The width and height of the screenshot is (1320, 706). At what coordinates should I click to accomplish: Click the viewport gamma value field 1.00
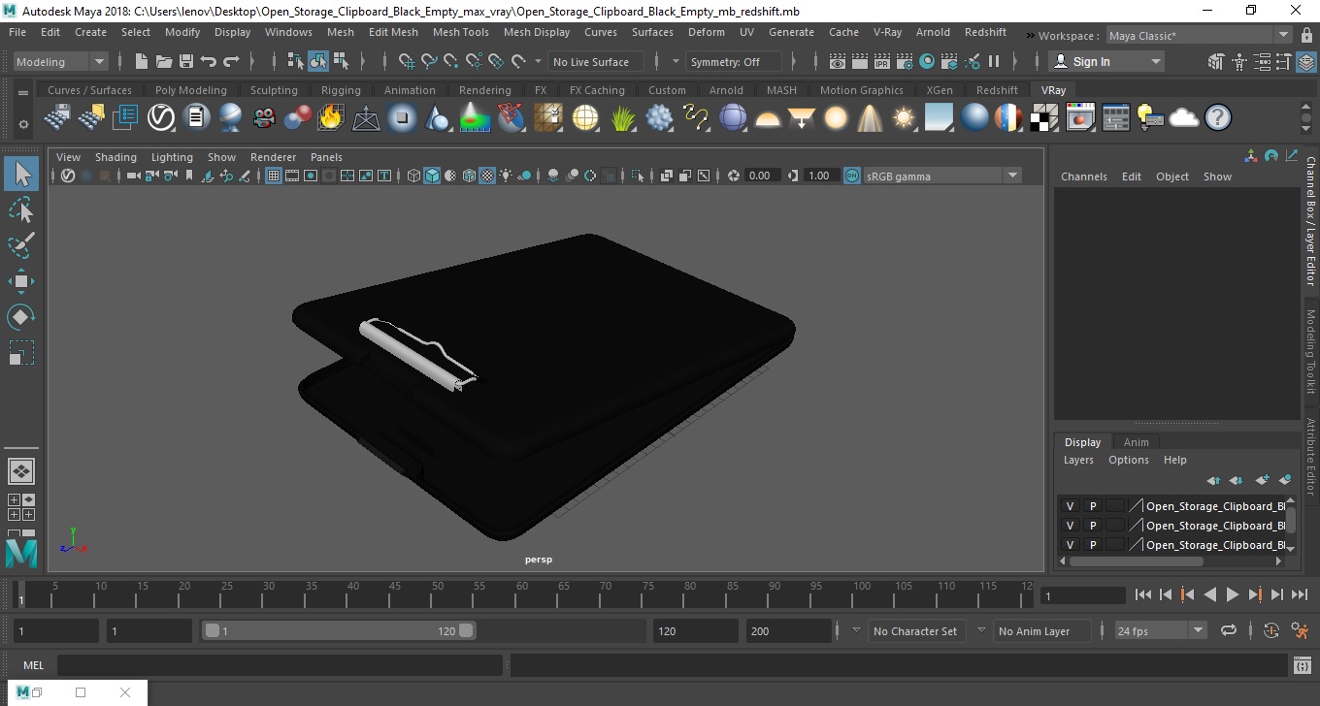coord(820,176)
